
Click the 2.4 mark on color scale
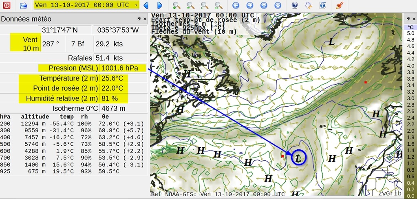click(410, 118)
